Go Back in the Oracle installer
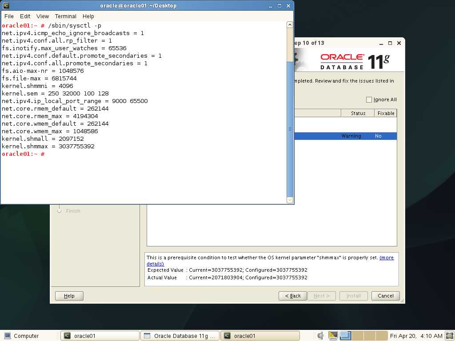 tap(292, 296)
